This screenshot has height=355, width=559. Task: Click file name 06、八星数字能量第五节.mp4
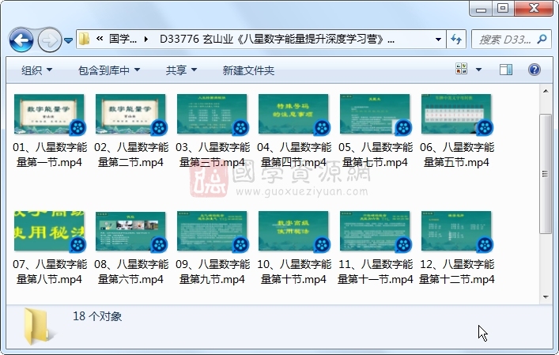click(x=457, y=155)
